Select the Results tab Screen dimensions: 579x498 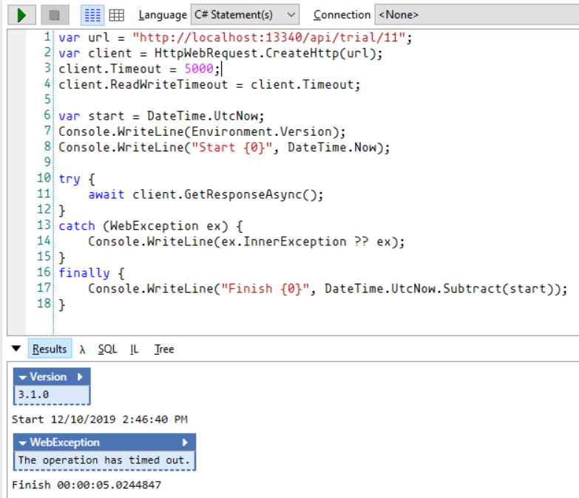point(50,349)
